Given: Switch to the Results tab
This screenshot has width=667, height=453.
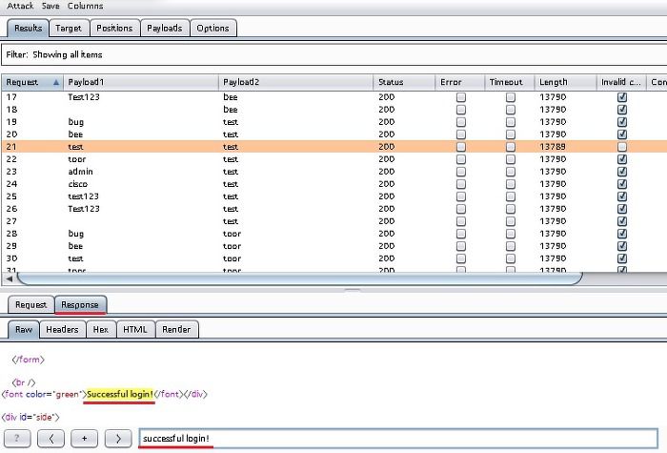Looking at the screenshot, I should pyautogui.click(x=28, y=28).
